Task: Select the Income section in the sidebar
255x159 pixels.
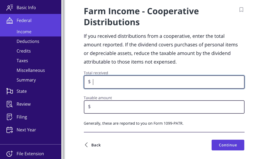Action: [x=24, y=32]
